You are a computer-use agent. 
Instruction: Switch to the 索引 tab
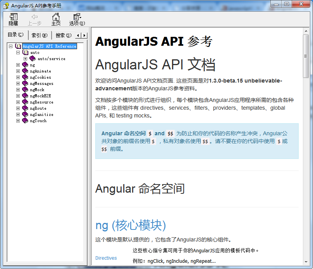pyautogui.click(x=39, y=35)
